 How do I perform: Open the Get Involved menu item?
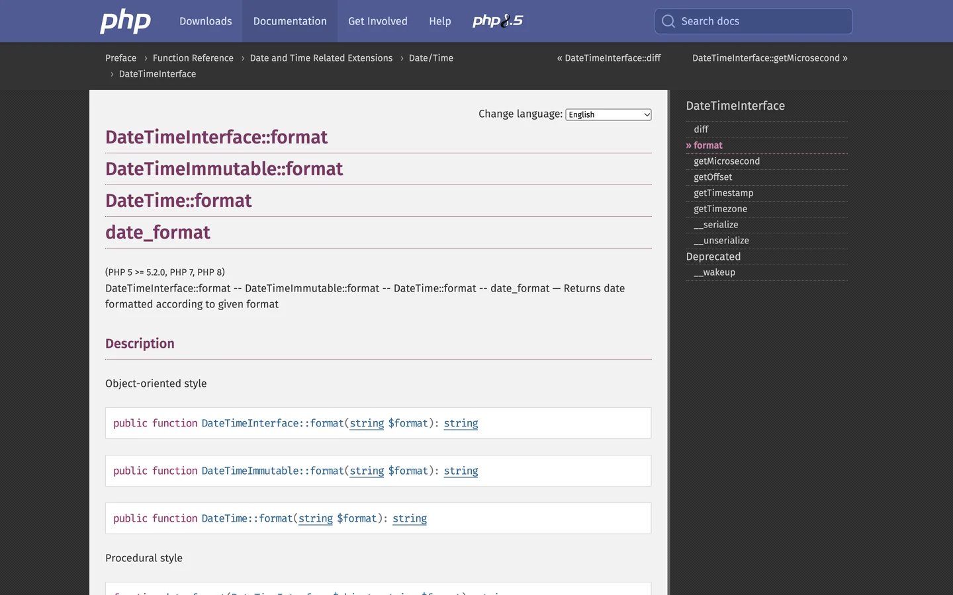(378, 21)
